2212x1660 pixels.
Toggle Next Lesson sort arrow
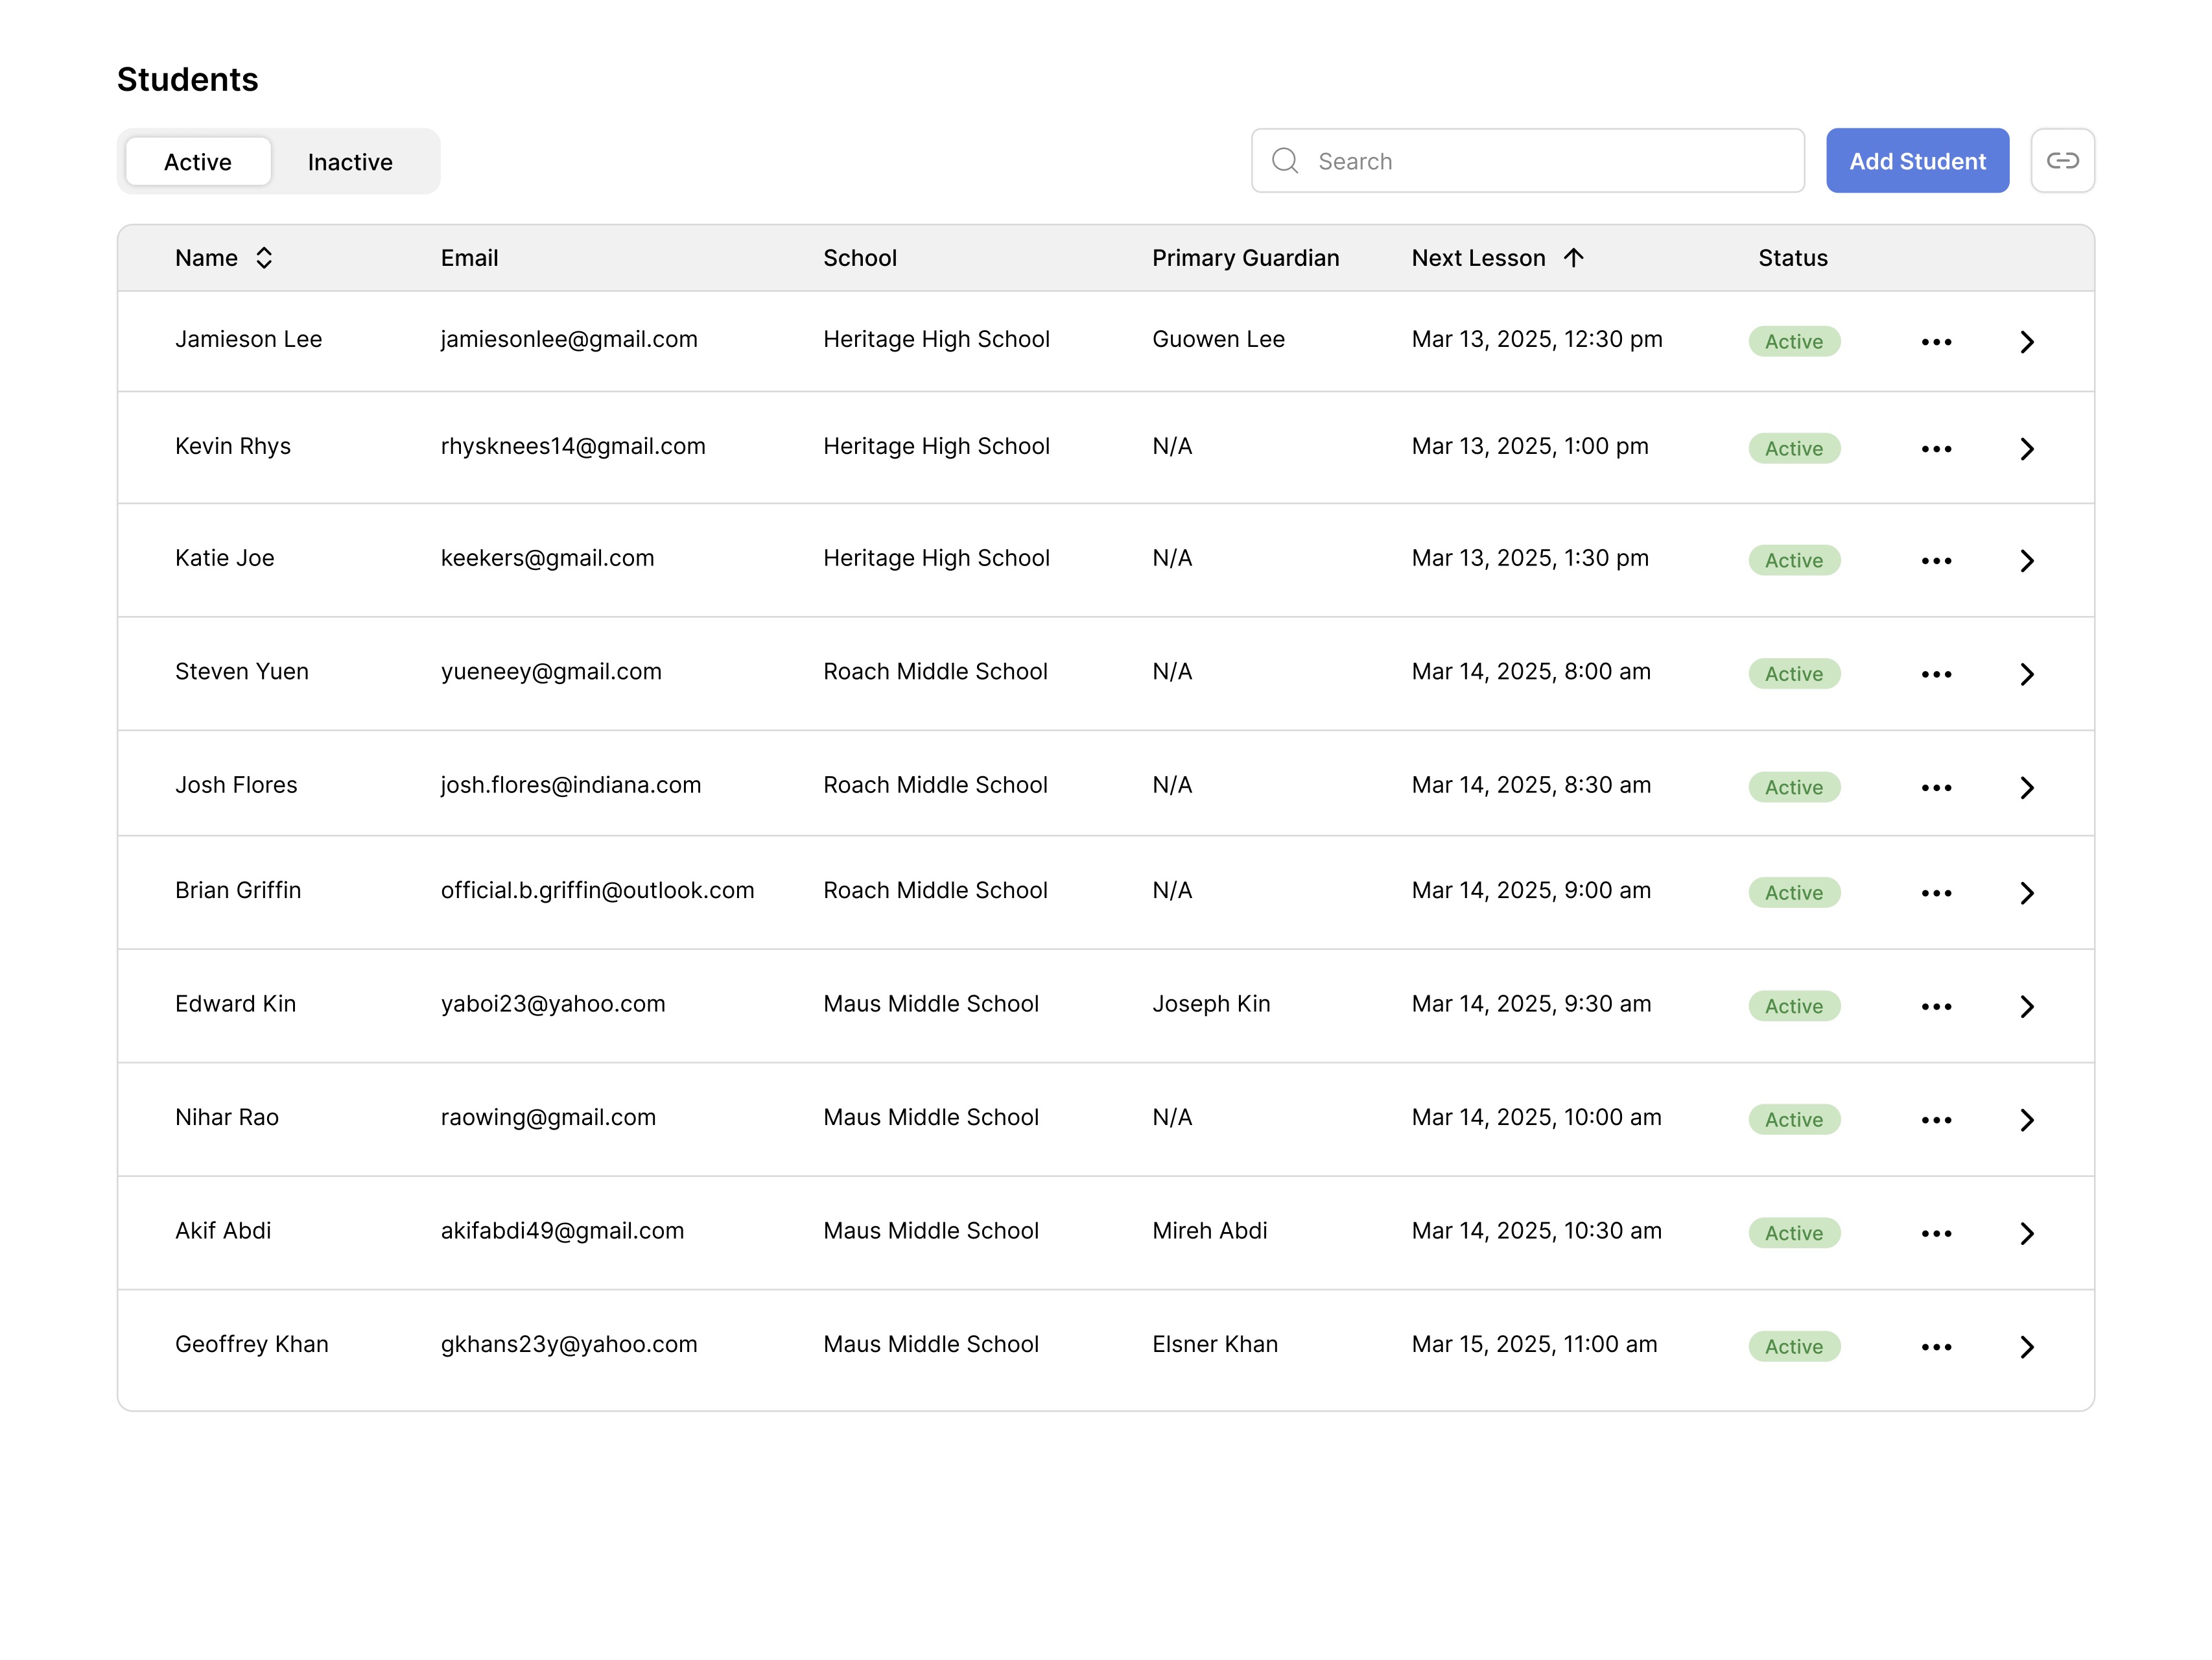point(1573,258)
